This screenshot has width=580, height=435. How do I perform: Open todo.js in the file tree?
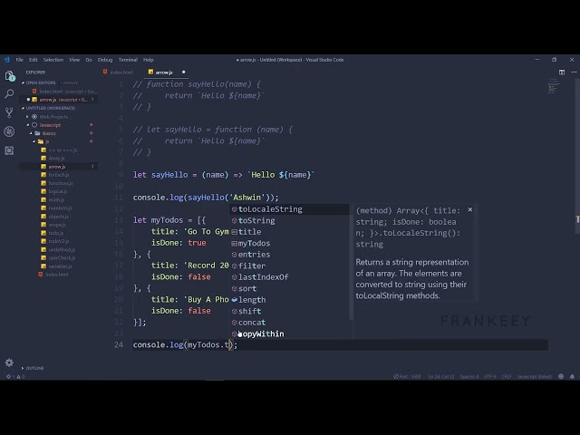point(56,233)
